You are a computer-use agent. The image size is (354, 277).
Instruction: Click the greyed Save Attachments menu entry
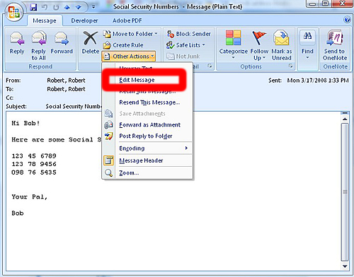142,114
